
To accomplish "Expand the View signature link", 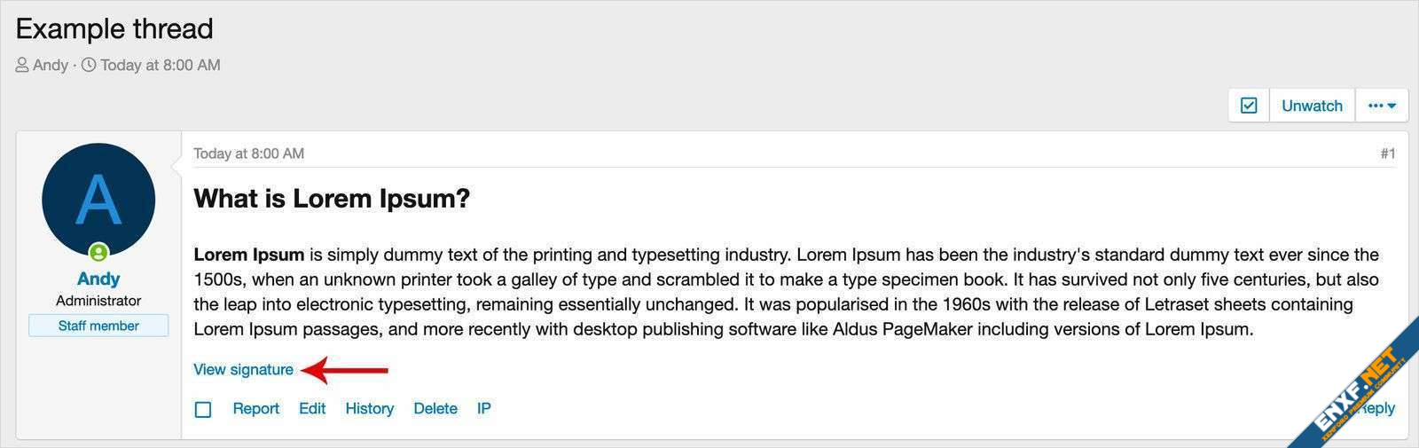I will [x=243, y=370].
